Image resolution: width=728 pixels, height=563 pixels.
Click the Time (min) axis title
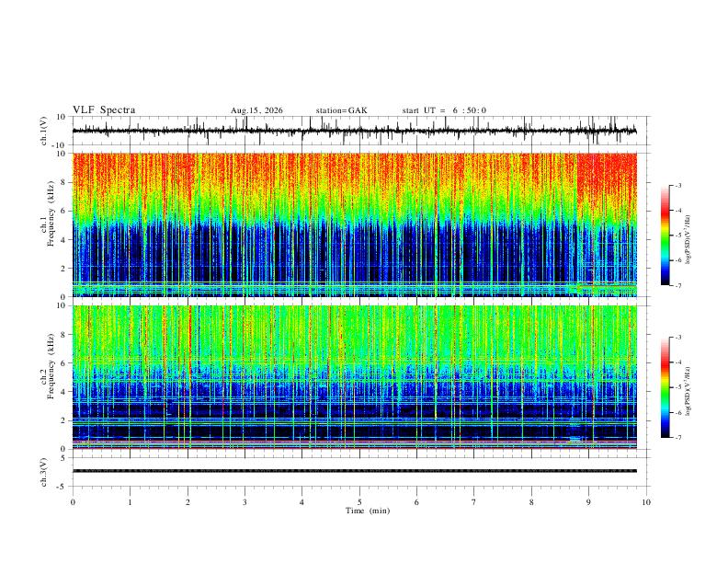[x=368, y=511]
